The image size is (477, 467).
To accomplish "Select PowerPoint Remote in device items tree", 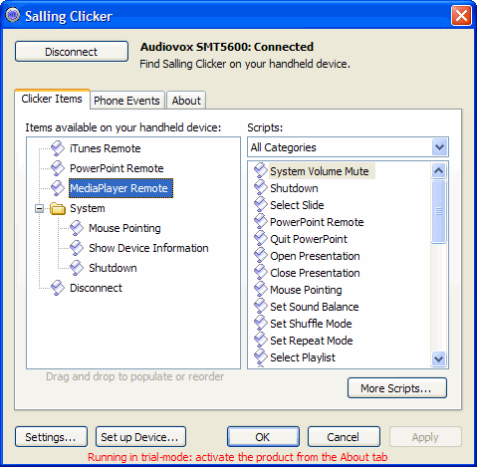I will tap(117, 168).
